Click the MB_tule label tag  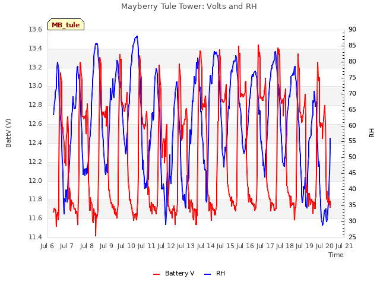point(66,24)
